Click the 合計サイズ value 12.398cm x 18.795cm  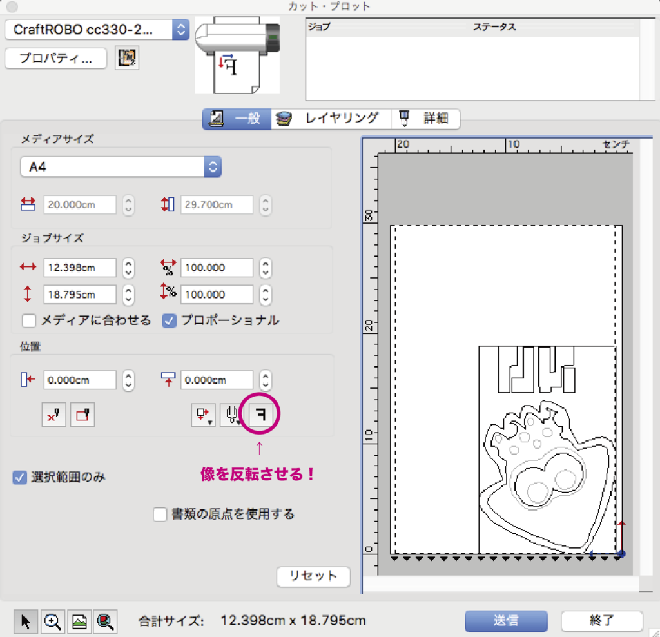pos(293,621)
